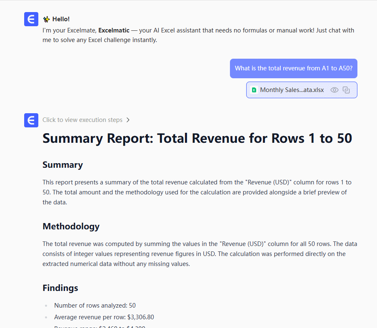Screen dimensions: 377x328
Task: Click the Summary paragraph about Revenue (USD) column
Action: (197, 192)
